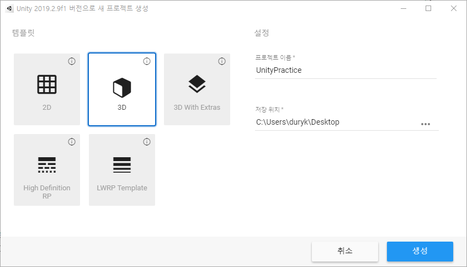The width and height of the screenshot is (467, 267).
Task: Click the 저장 위치 label
Action: pos(269,110)
